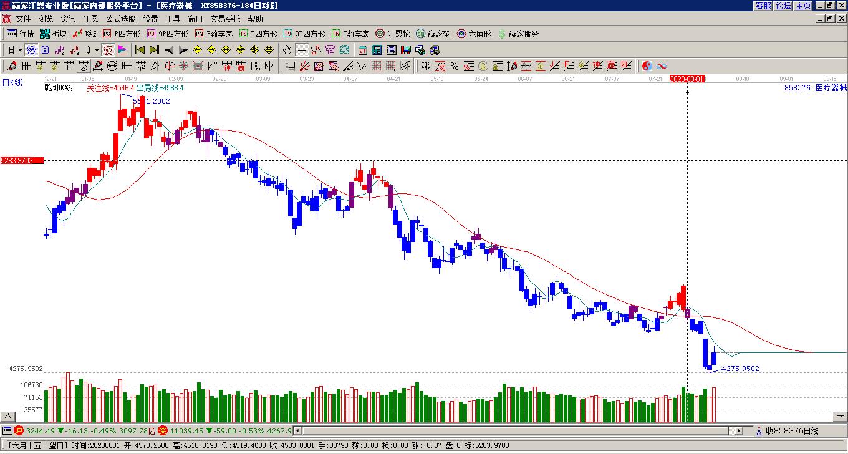Click the 2023-08-01 date marker
This screenshot has width=848, height=454.
tap(687, 79)
